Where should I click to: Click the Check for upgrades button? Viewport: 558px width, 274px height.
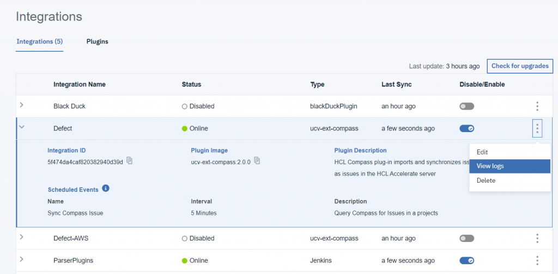point(520,66)
